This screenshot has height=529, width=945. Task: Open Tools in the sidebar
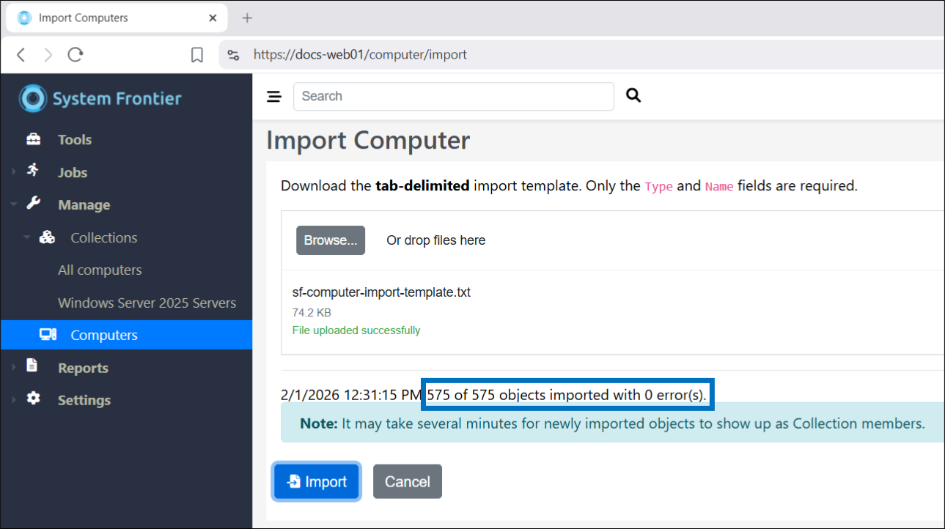tap(75, 140)
